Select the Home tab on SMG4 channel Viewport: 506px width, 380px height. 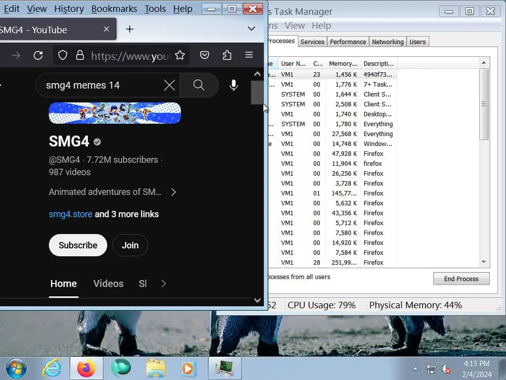[64, 284]
